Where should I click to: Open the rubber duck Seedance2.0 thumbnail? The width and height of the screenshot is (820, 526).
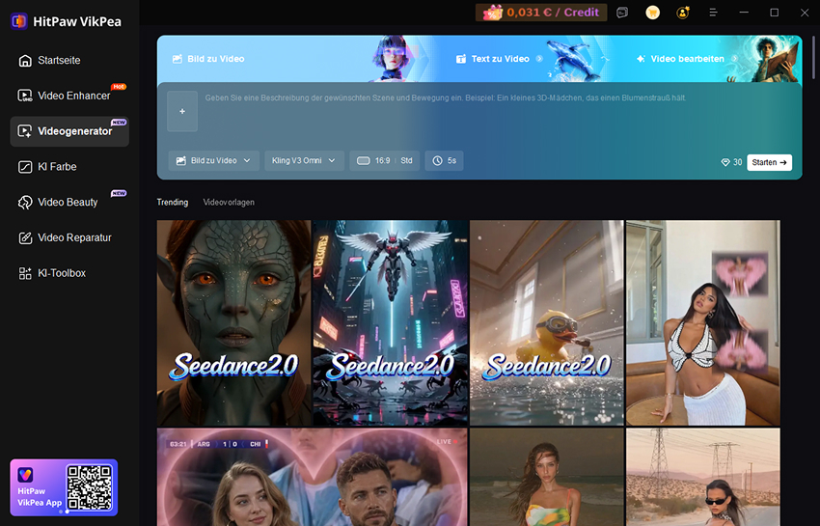coord(546,323)
